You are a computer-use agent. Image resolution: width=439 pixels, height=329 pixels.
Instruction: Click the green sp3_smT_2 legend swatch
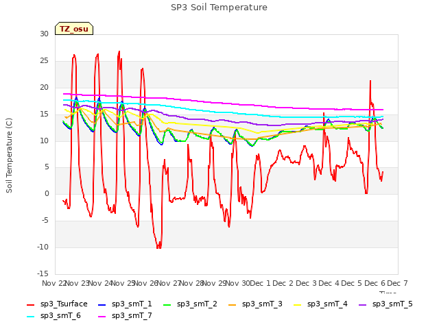(167, 304)
